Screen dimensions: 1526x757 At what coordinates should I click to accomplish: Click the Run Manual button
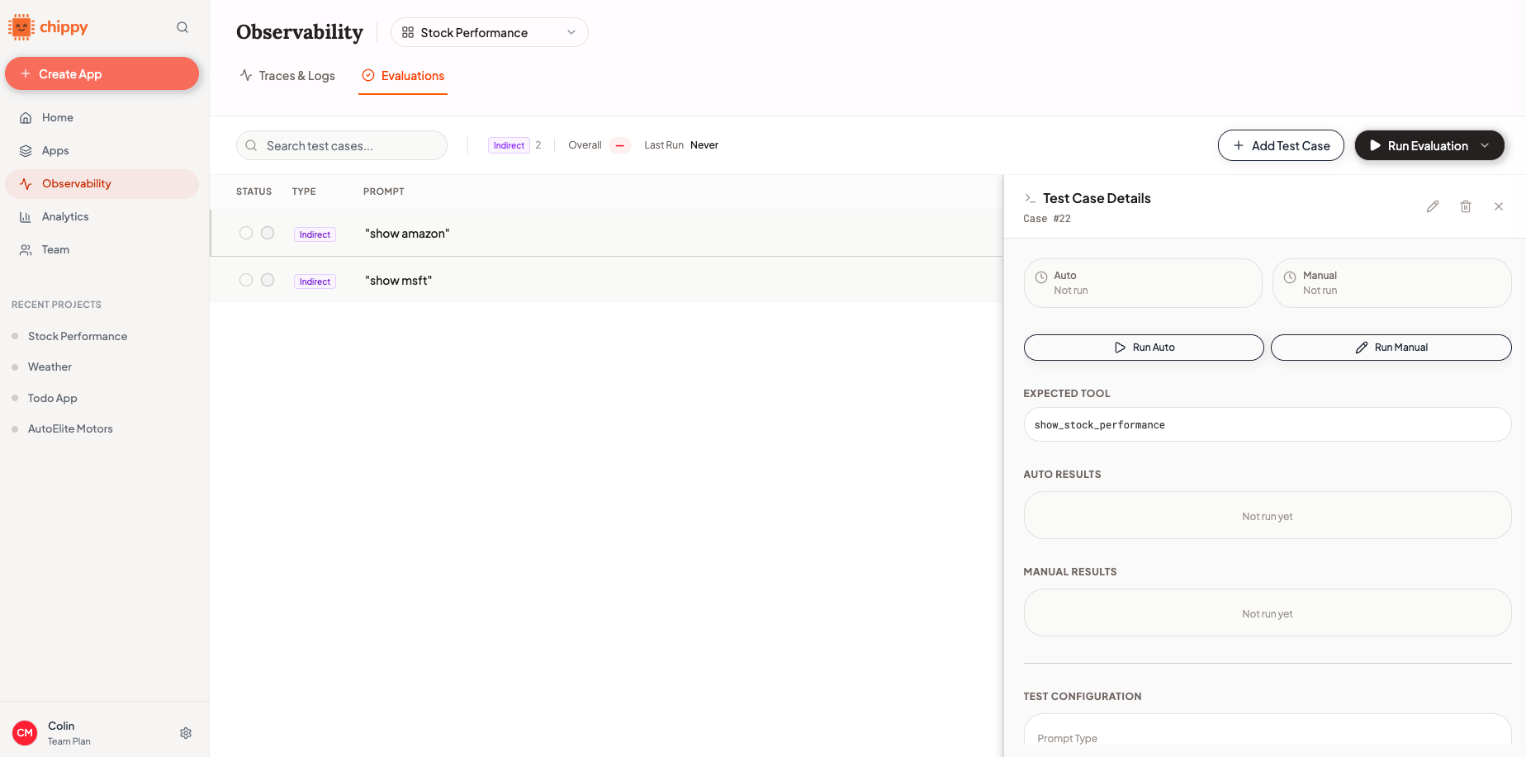pyautogui.click(x=1391, y=348)
